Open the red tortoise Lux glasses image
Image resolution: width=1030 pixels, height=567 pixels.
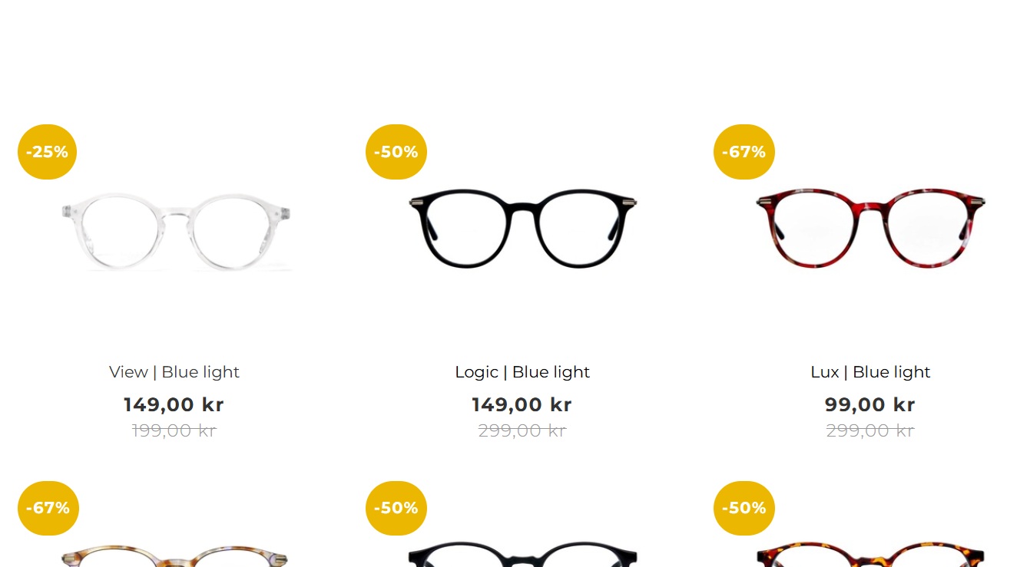(870, 229)
